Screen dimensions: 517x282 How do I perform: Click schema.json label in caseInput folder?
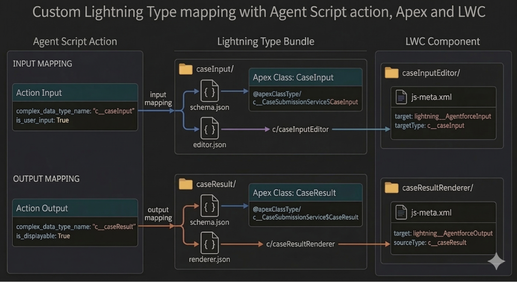click(209, 107)
